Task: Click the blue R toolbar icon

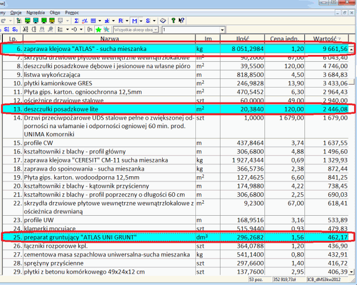Action: (121, 20)
